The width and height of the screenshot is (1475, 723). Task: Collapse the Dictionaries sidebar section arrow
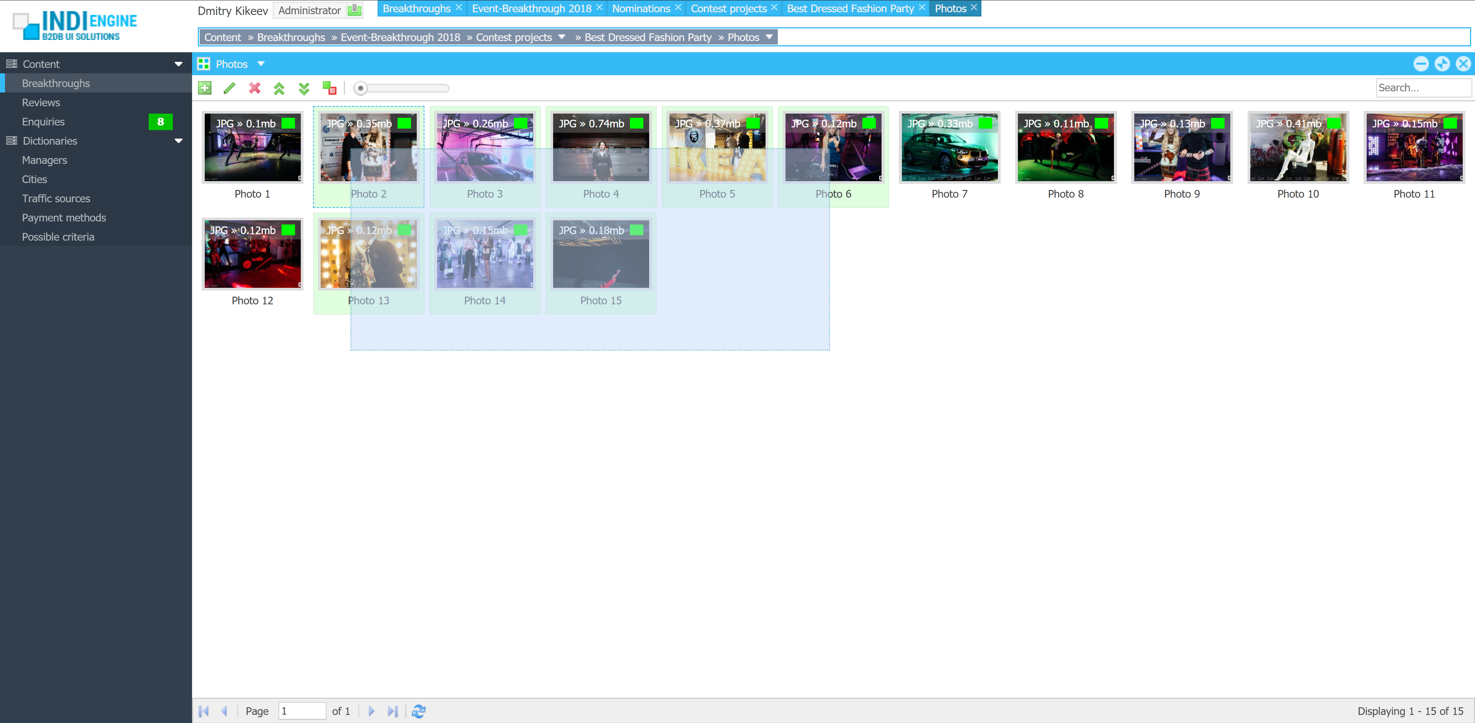click(x=178, y=141)
